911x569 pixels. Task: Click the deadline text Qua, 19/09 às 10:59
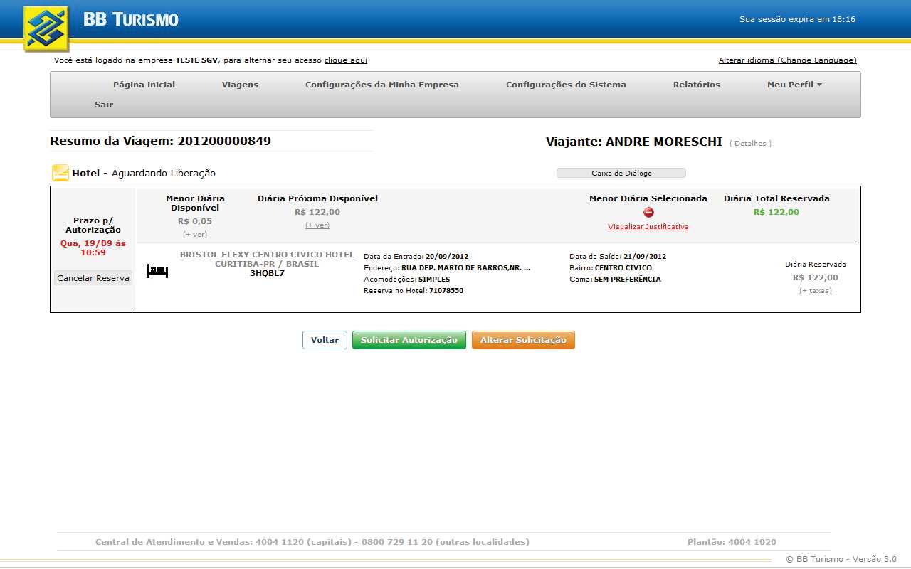[x=93, y=248]
